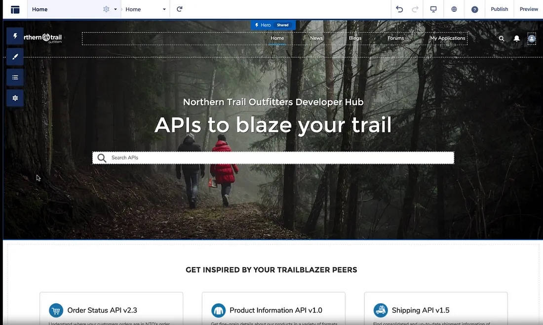This screenshot has height=325, width=543.
Task: Open the Page Structure list icon
Action: [x=15, y=77]
